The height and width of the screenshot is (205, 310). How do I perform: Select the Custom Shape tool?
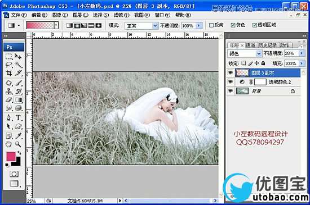point(18,126)
